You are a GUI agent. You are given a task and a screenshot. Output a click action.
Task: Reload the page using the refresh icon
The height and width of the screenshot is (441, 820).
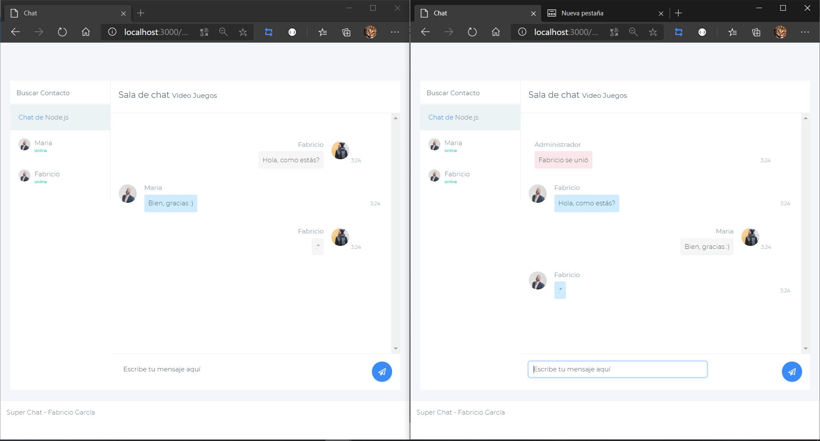pos(62,32)
